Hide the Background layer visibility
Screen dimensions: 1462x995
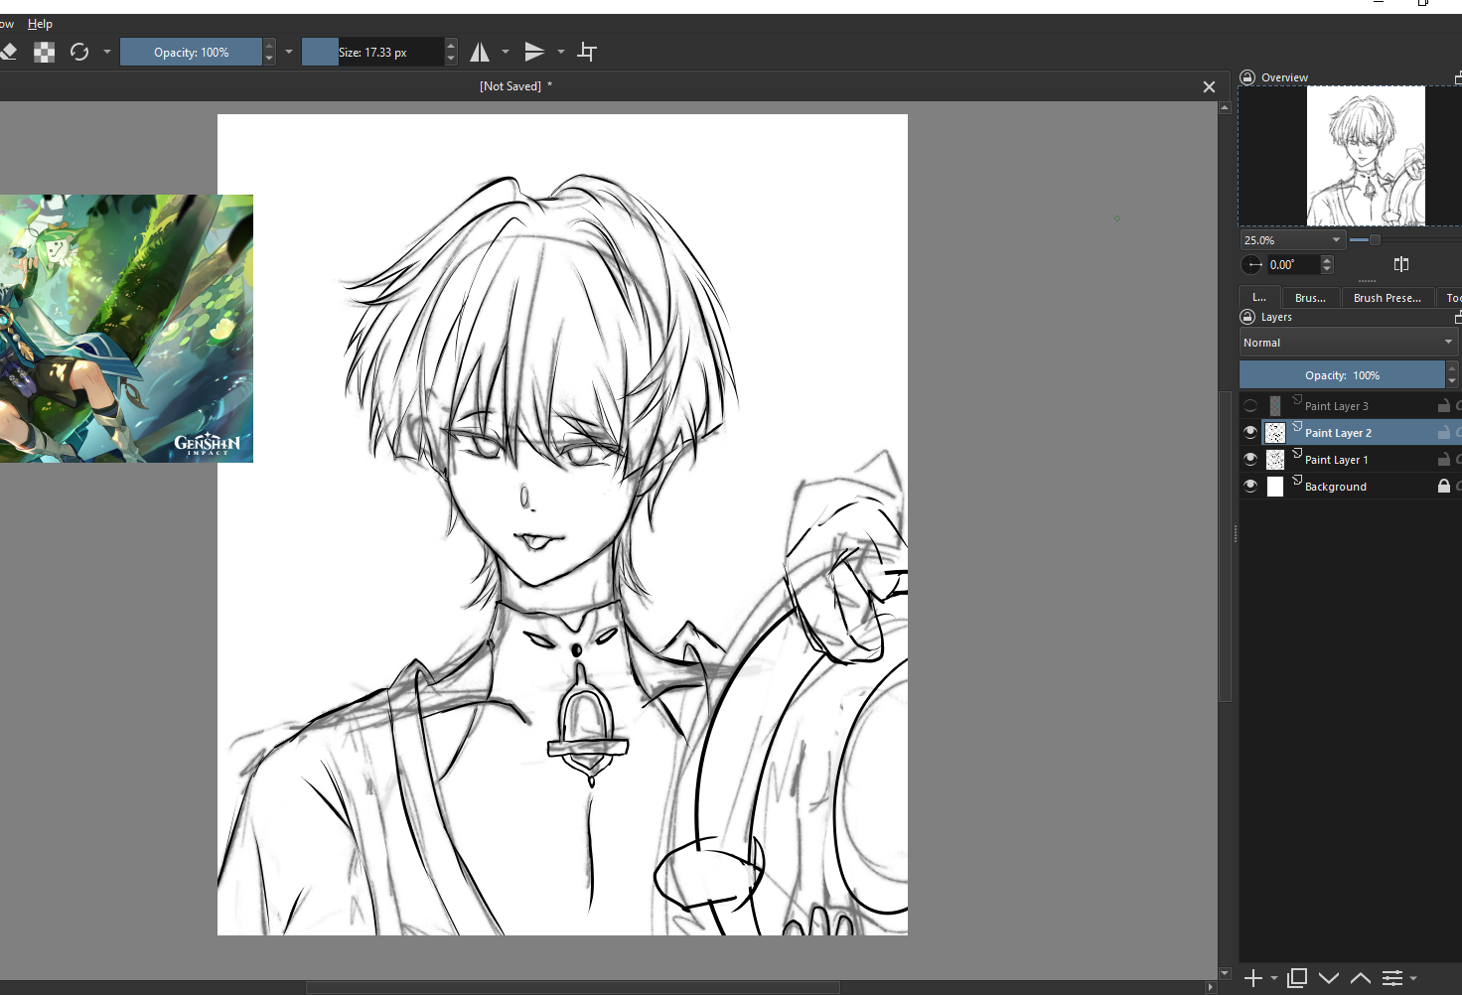(x=1250, y=487)
